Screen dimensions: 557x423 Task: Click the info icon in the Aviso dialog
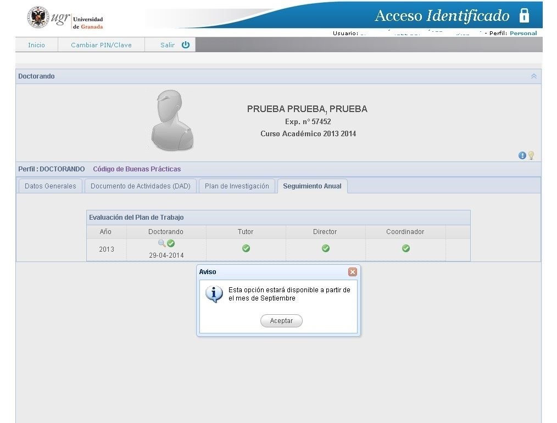click(214, 293)
